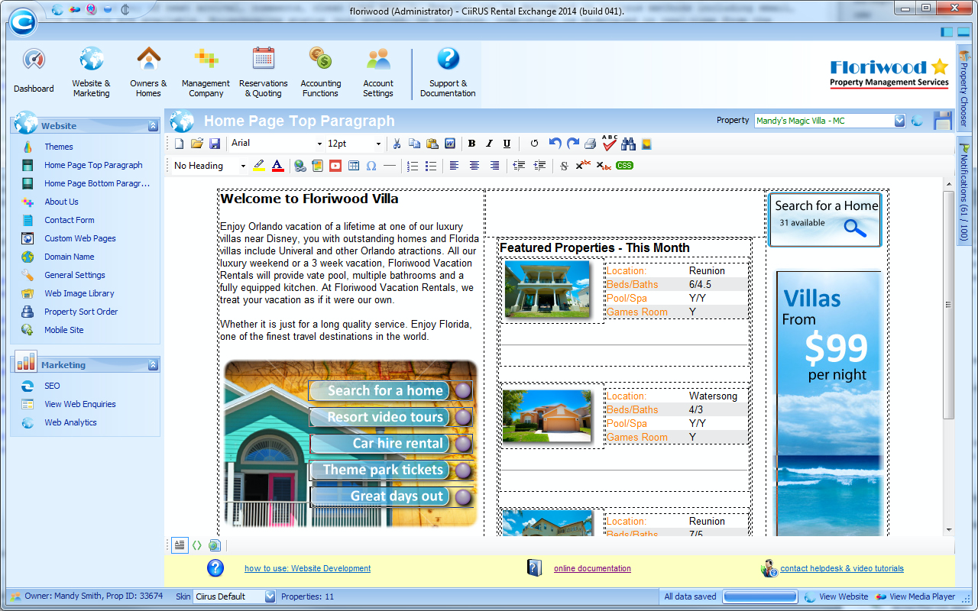Screen dimensions: 978x611
Task: Toggle Underline formatting
Action: coord(507,144)
